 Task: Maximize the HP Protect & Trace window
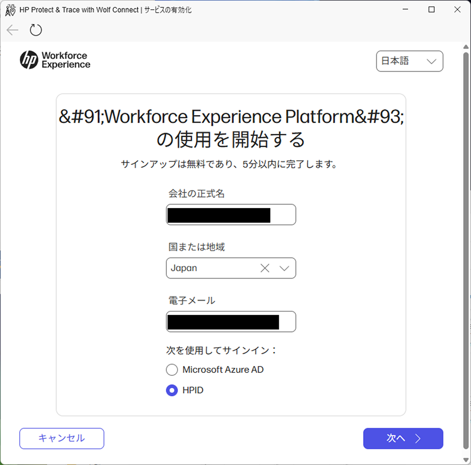(431, 10)
